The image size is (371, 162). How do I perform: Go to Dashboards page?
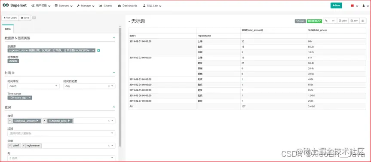point(127,6)
